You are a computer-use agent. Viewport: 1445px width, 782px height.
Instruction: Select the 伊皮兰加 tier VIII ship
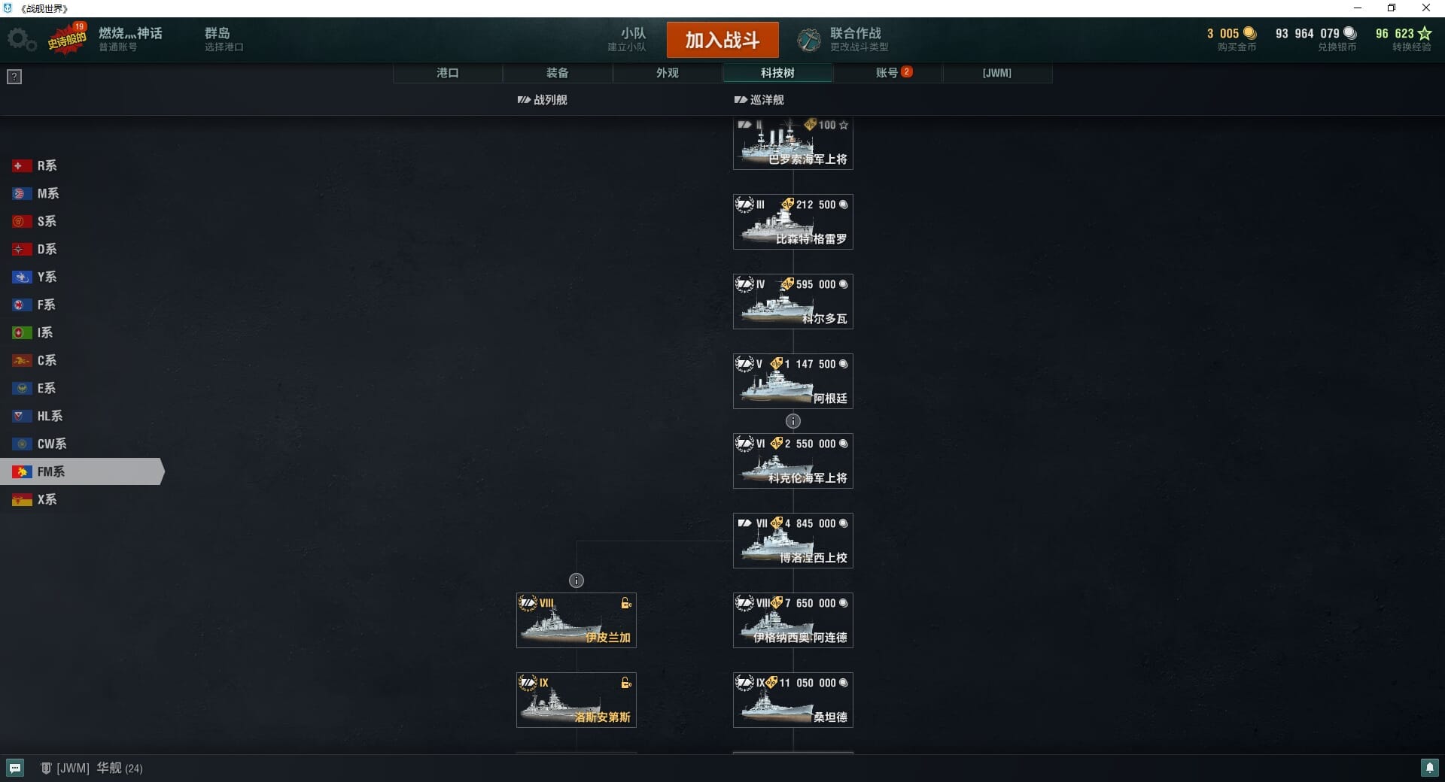[x=576, y=620]
